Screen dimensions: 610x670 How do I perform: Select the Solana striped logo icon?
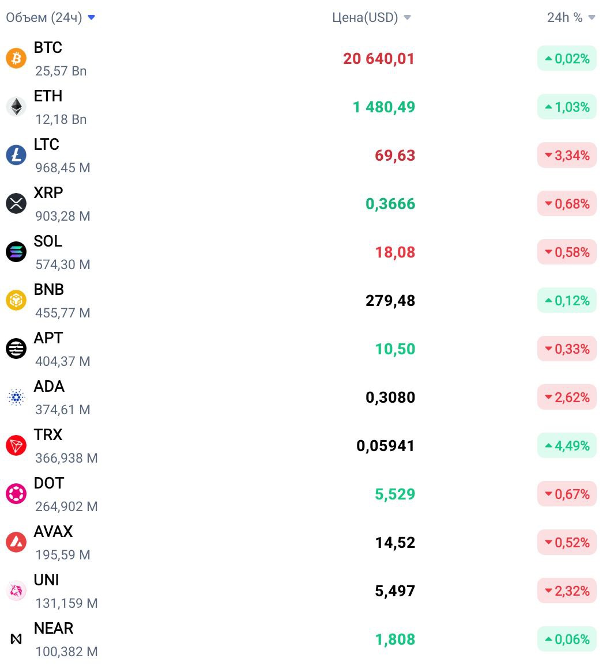pyautogui.click(x=16, y=252)
